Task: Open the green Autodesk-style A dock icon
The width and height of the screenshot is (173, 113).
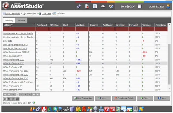Action: point(50,109)
